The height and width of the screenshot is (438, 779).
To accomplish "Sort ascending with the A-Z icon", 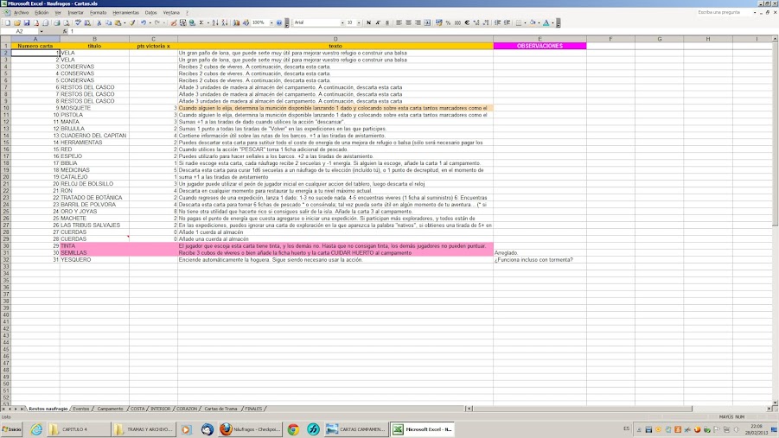I will tap(214, 22).
